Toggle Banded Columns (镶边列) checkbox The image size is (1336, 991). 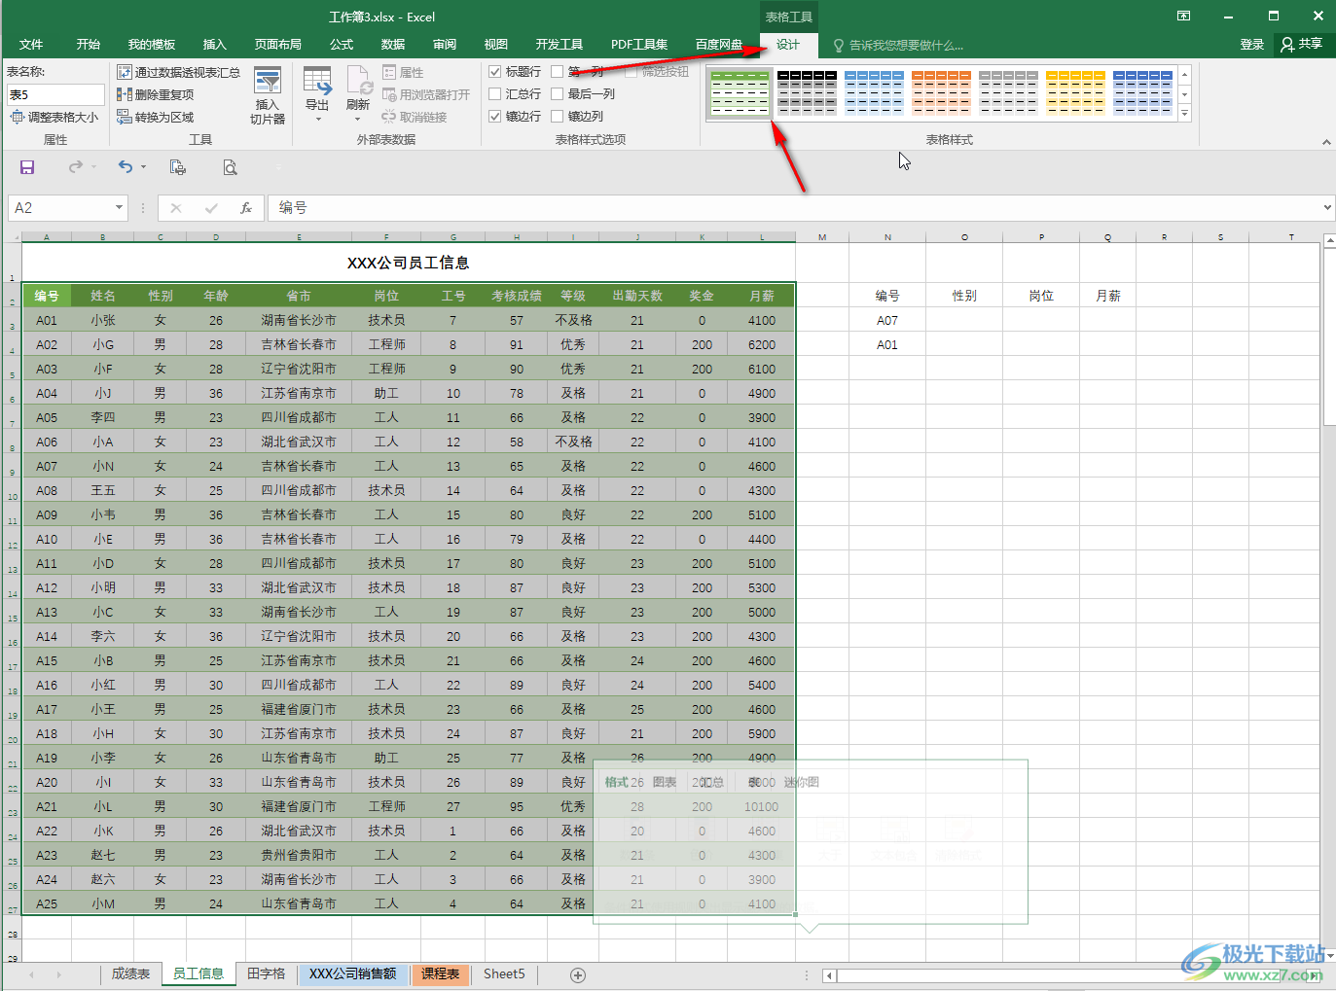[x=558, y=116]
